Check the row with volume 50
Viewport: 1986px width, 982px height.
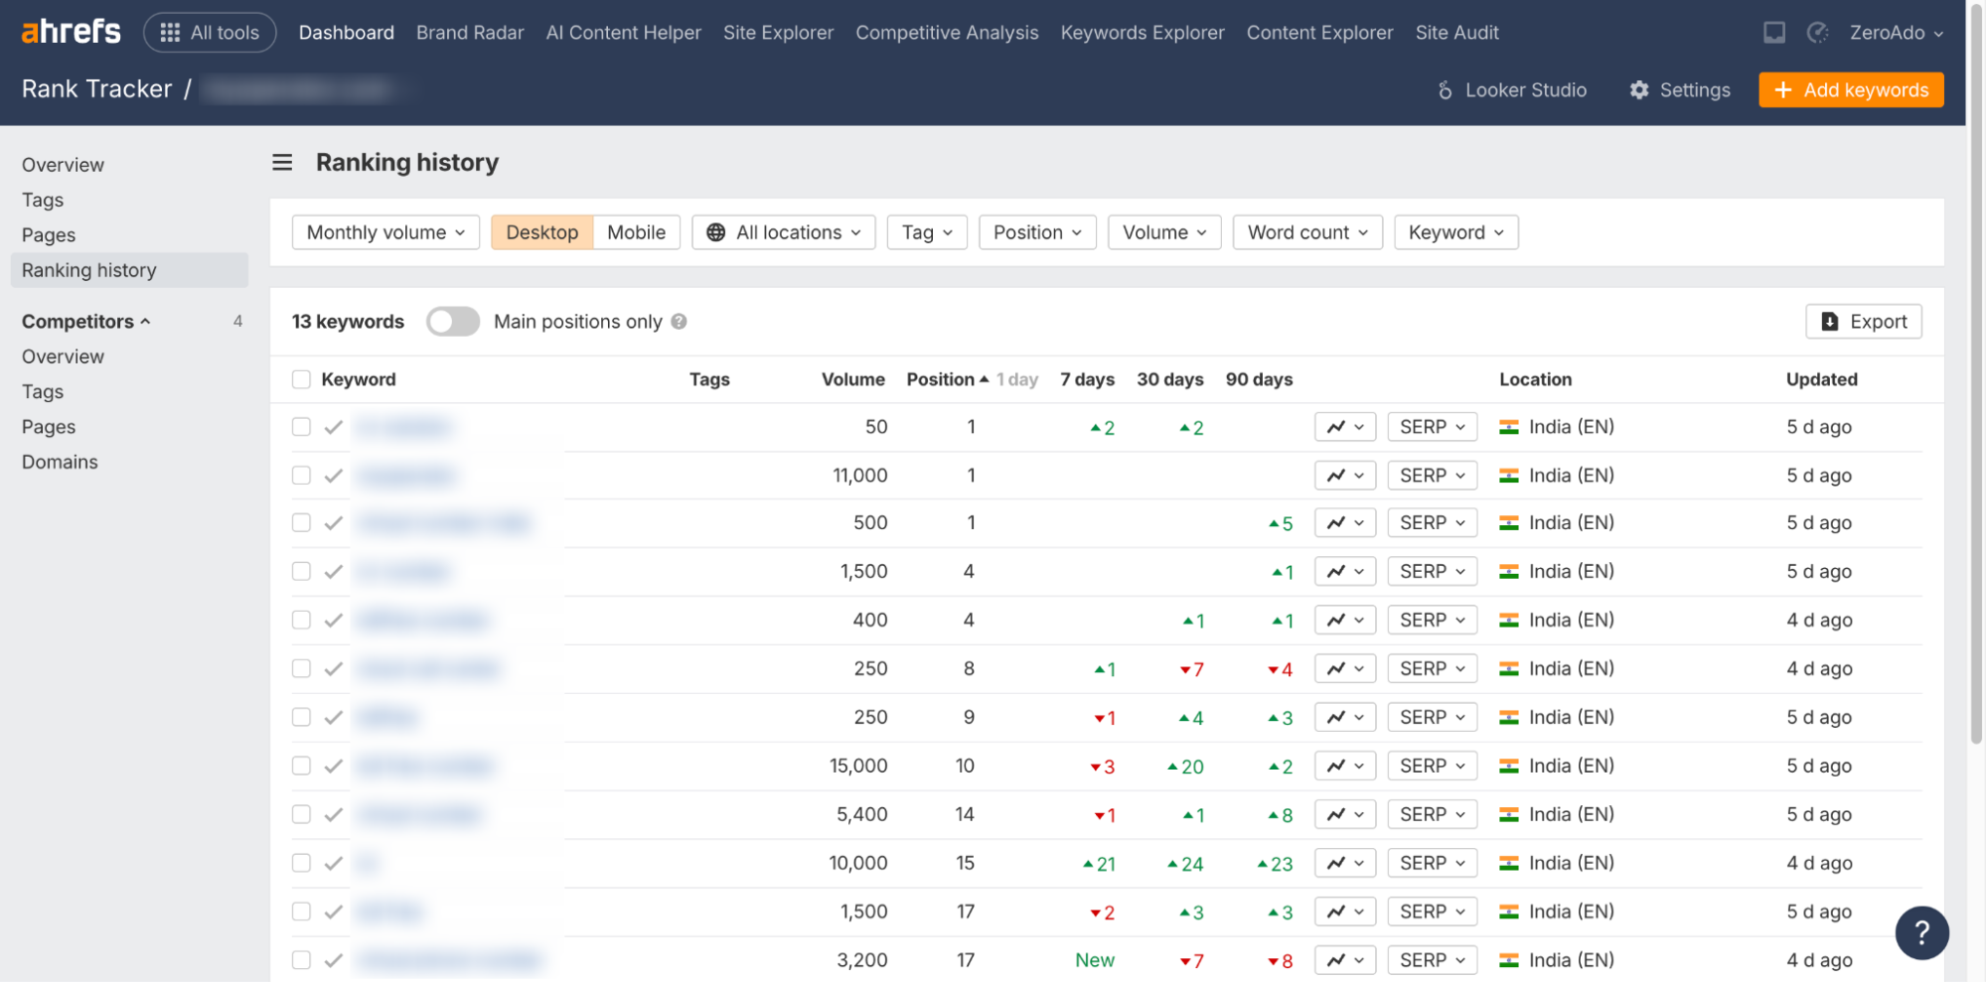[301, 427]
